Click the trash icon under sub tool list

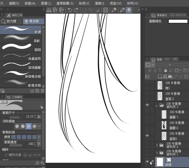[43, 91]
